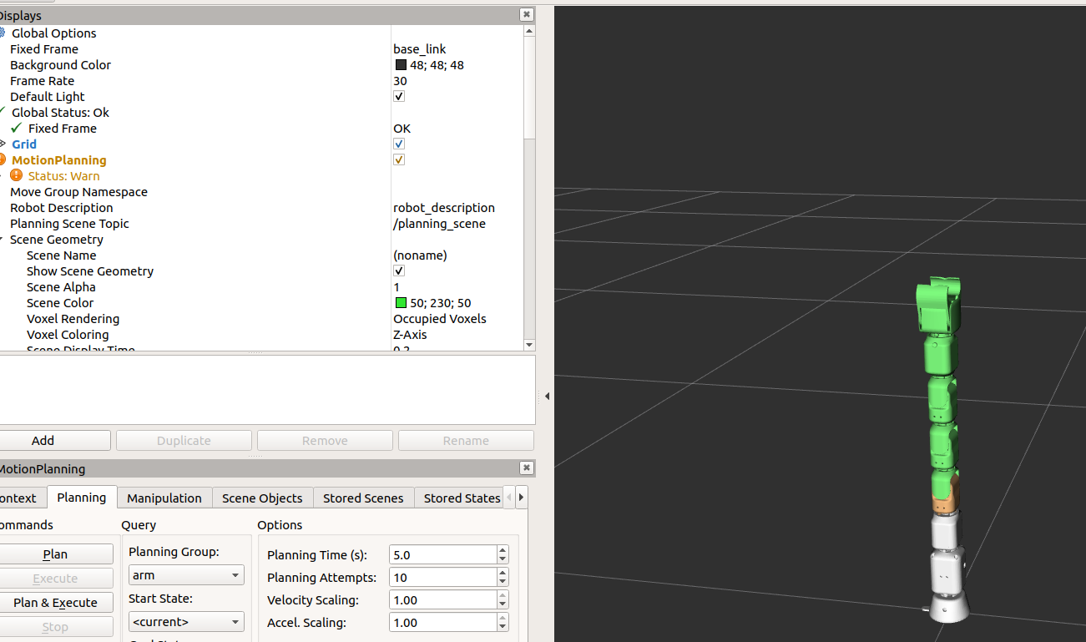Viewport: 1086px width, 642px height.
Task: Collapse the Scene Geometry tree
Action: (3, 240)
